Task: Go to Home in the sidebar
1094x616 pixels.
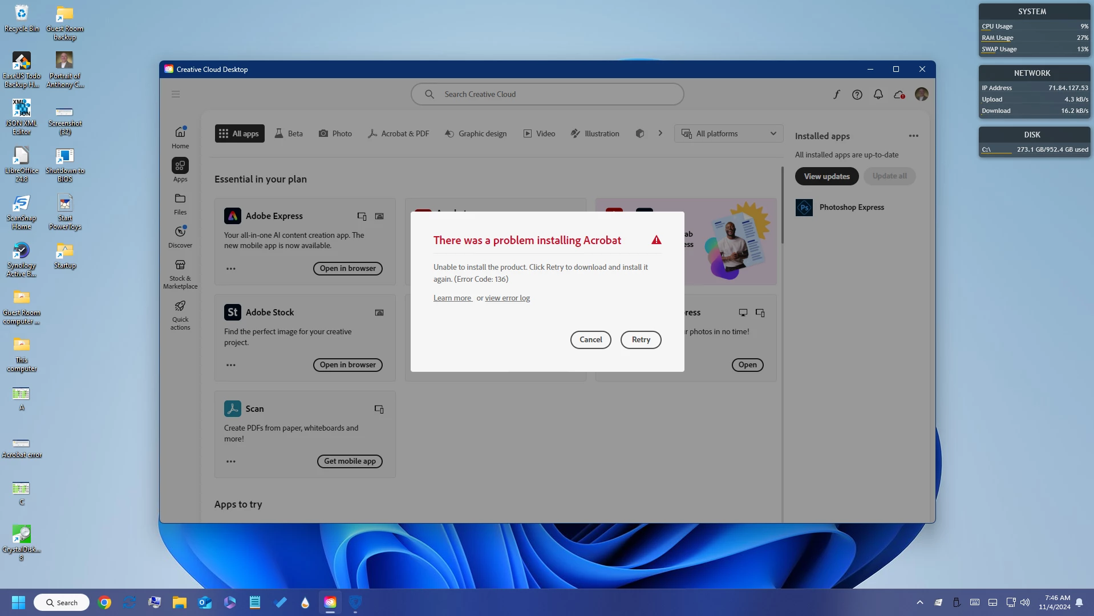Action: click(180, 137)
